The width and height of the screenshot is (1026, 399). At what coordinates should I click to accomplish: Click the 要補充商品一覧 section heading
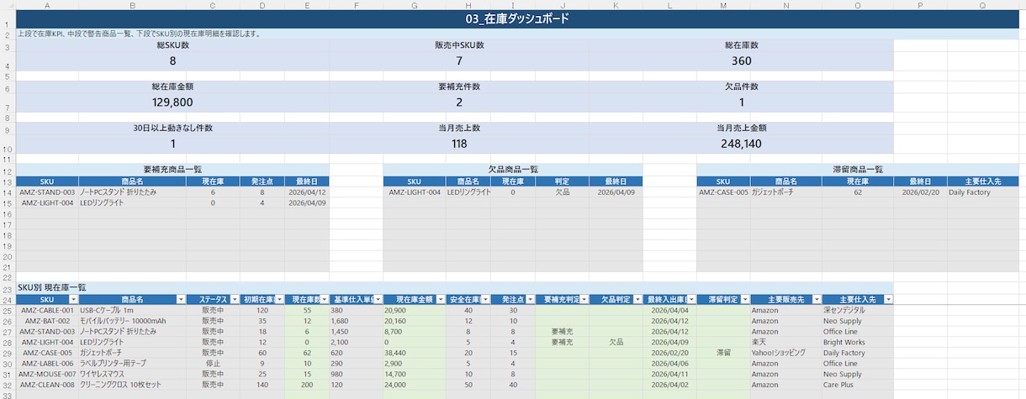tap(172, 170)
